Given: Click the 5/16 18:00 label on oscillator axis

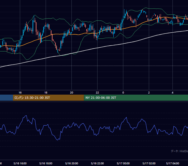Looking at the screenshot, I should (46, 163).
